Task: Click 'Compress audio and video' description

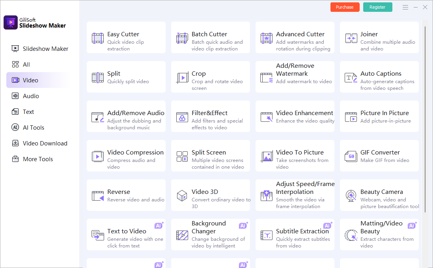Action: point(131,164)
